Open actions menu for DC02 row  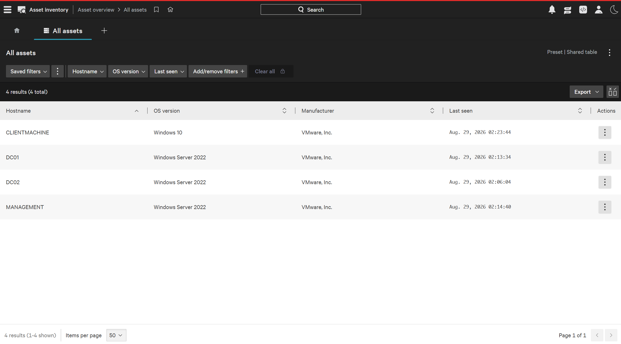coord(605,182)
